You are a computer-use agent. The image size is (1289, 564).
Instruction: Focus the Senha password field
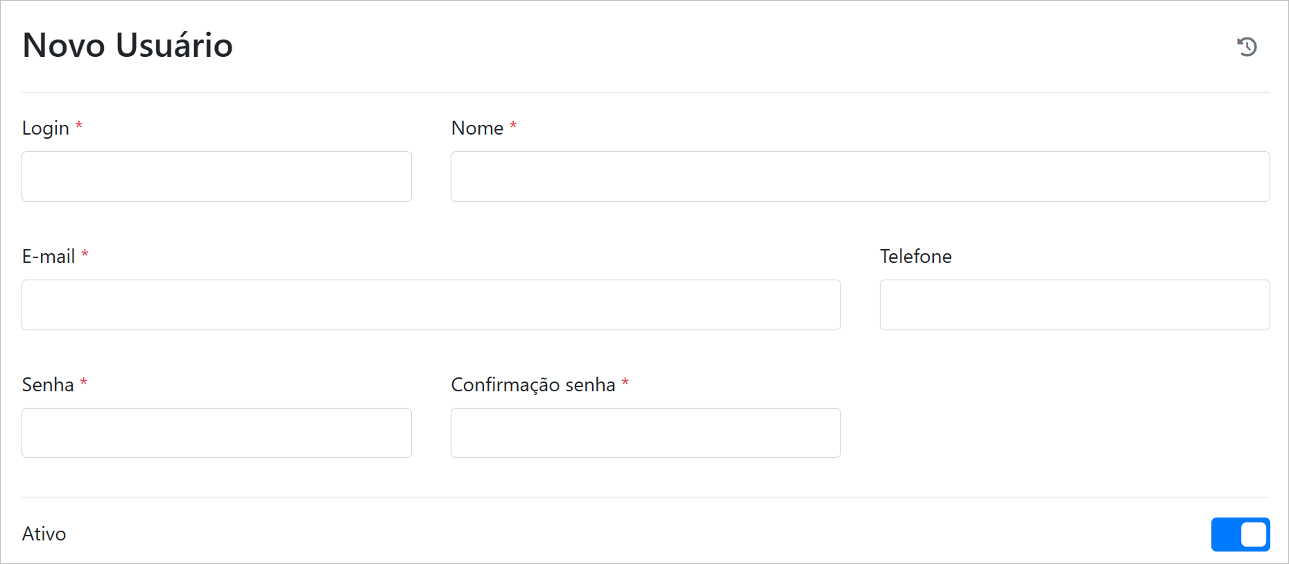click(216, 433)
